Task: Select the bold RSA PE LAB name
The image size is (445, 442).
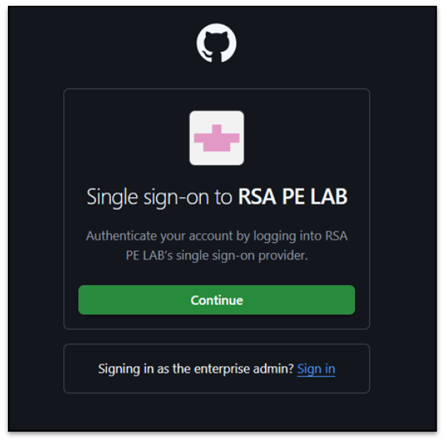Action: click(292, 197)
